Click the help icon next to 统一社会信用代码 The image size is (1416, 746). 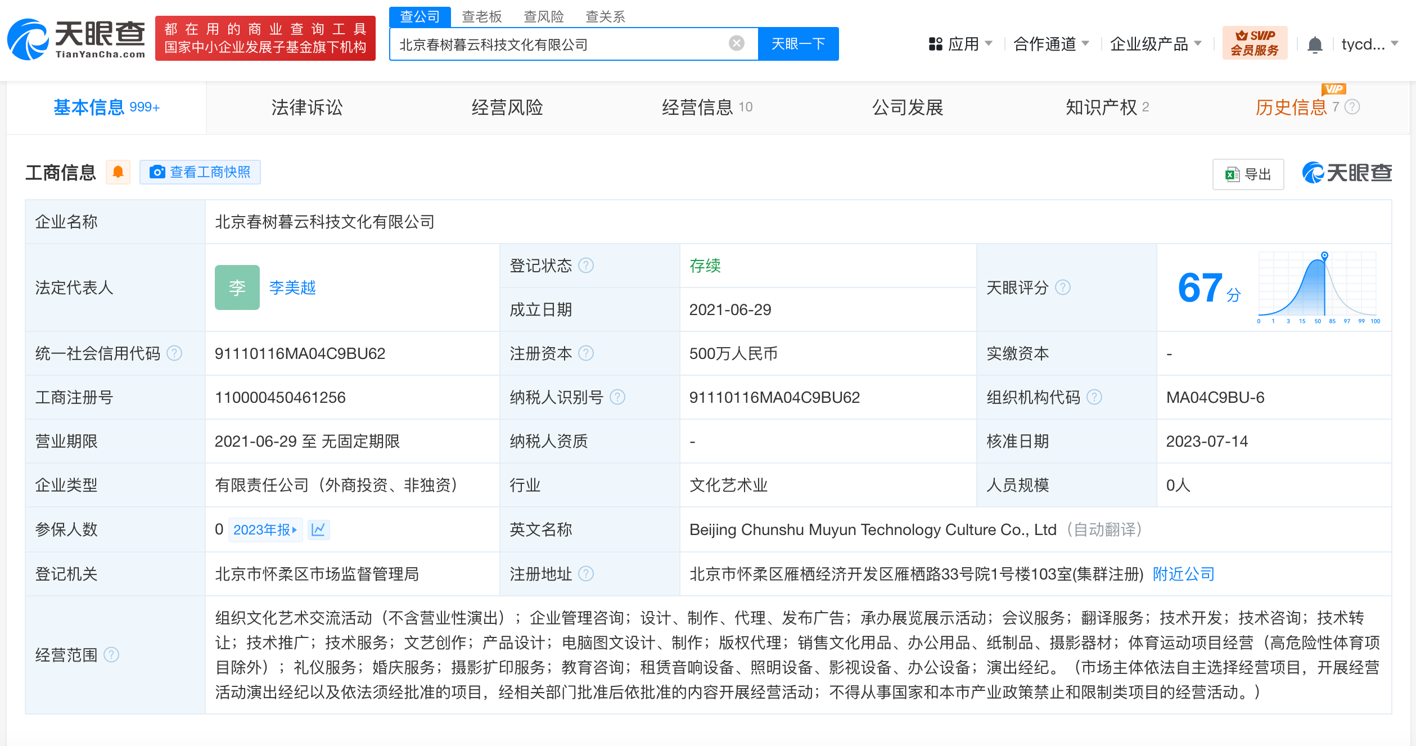pos(174,353)
